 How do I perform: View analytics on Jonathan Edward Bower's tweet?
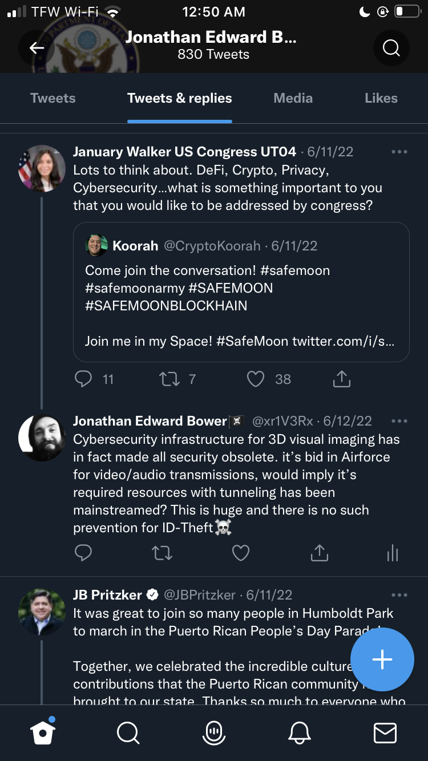[393, 552]
